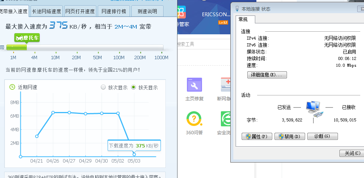Image resolution: width=364 pixels, height=178 pixels.
Task: Click the speed progress bar
Action: (x=85, y=48)
